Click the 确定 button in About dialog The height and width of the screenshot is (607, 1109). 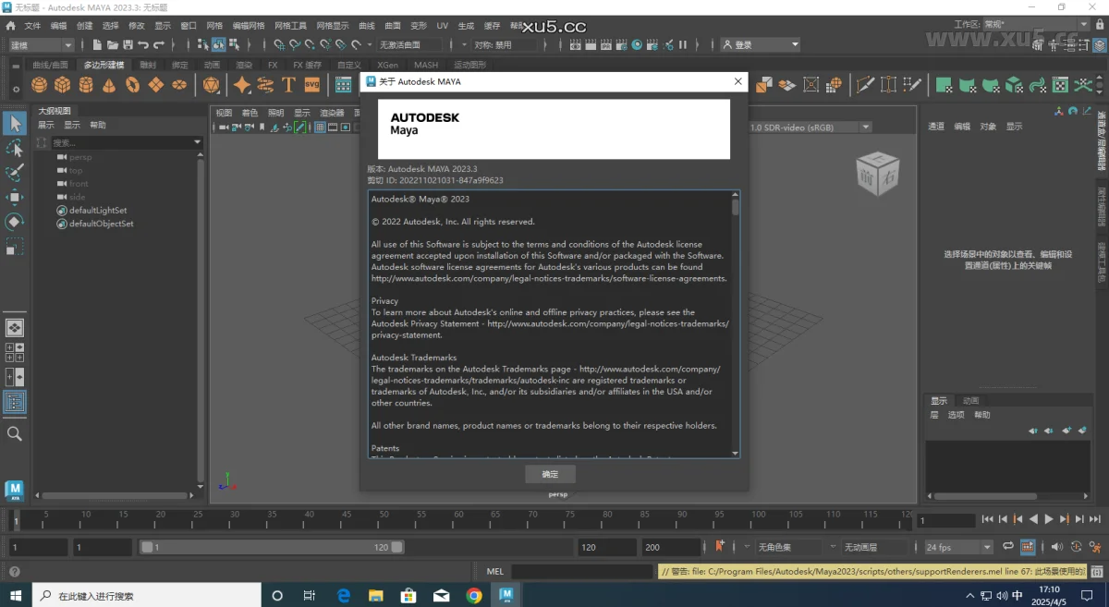click(550, 474)
